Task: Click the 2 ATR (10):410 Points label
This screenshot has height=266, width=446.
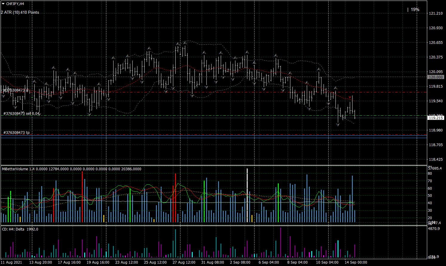Action: (20, 12)
